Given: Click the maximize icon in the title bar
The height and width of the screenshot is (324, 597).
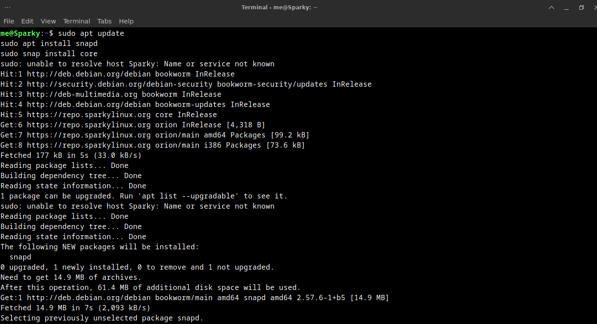Looking at the screenshot, I should (x=581, y=7).
